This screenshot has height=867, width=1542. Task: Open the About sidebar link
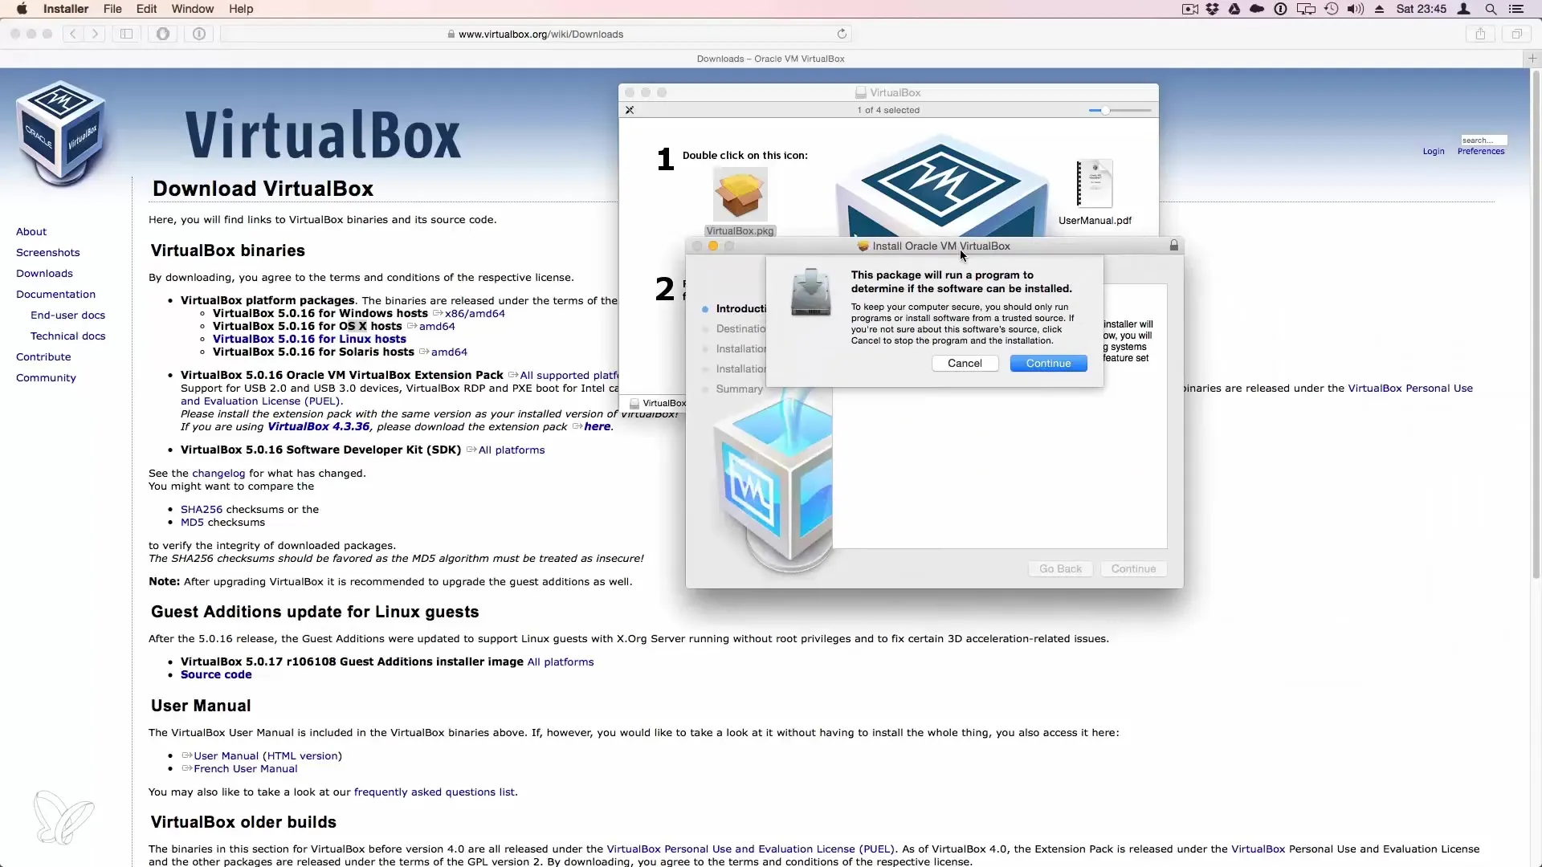click(x=31, y=231)
